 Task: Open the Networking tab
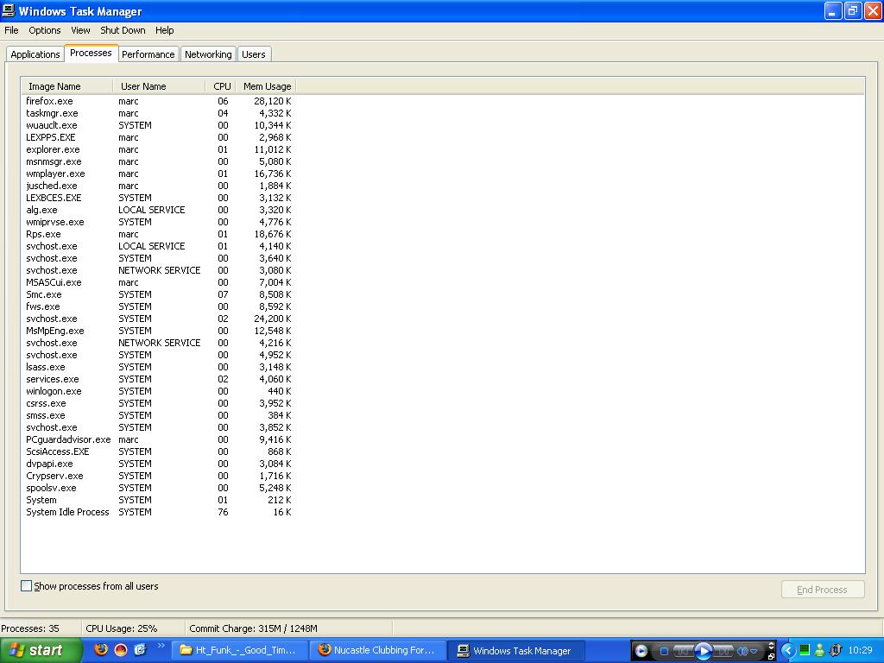point(208,54)
